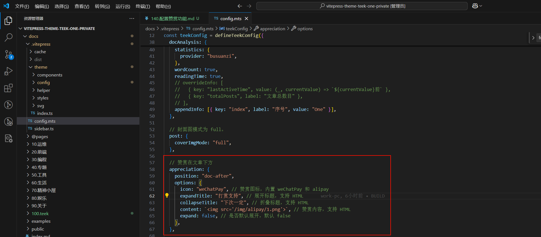
Task: Click the command center search box
Action: (x=362, y=6)
